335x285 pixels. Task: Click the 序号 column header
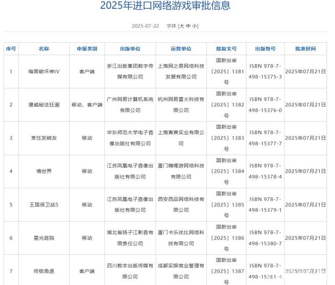[x=11, y=49]
